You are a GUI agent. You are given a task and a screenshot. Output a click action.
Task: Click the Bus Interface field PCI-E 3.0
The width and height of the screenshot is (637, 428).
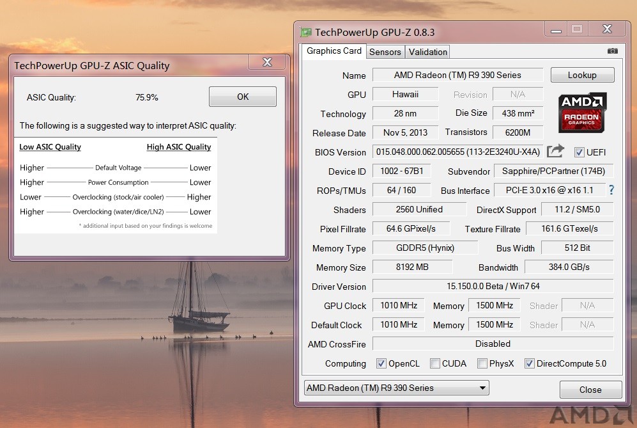[549, 190]
